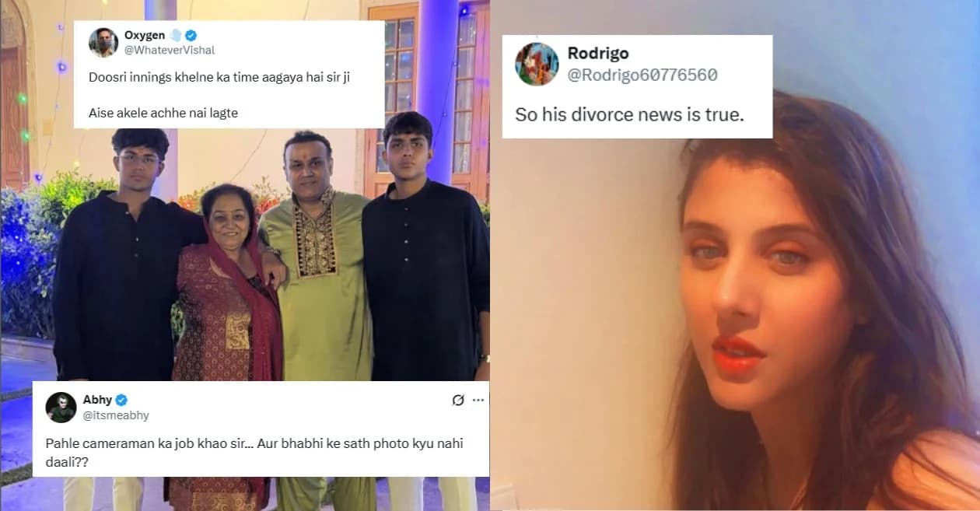The image size is (980, 511).
Task: Open the @Rodrigo60776560 handle link
Action: (x=642, y=75)
